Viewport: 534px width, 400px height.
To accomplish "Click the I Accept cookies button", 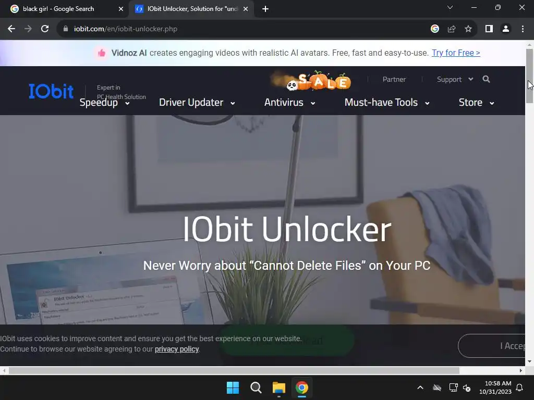I will click(x=492, y=346).
